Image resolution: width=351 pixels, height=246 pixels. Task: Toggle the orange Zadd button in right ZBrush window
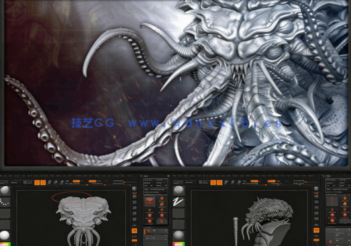click(272, 181)
